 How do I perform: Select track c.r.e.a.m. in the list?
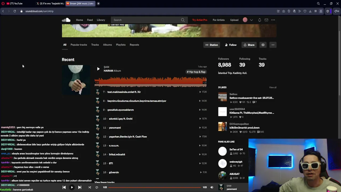pyautogui.click(x=114, y=146)
